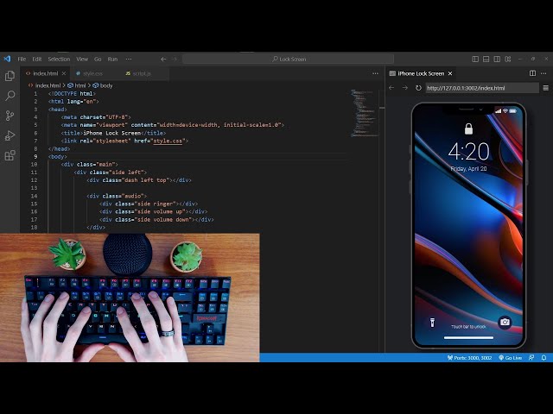Tap the camera icon on lock screen

(505, 322)
